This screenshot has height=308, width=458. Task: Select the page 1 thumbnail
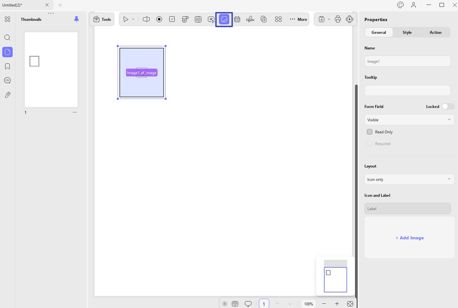click(51, 70)
